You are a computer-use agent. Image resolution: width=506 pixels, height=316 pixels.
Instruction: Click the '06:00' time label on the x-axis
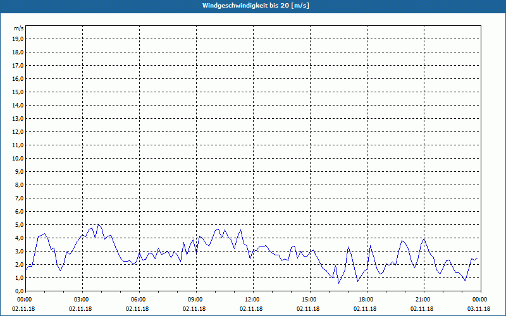coord(139,300)
